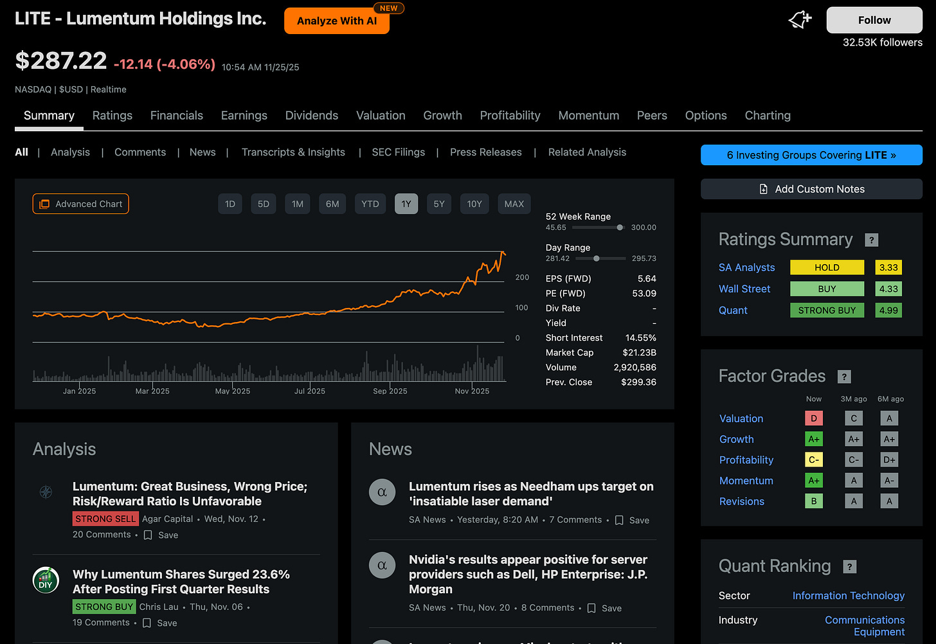Click the Add Custom Notes button
This screenshot has height=644, width=936.
click(x=811, y=189)
